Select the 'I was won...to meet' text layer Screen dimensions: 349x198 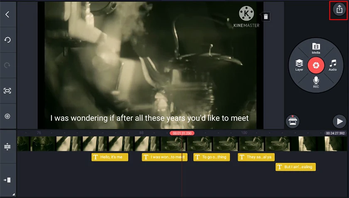pyautogui.click(x=165, y=157)
